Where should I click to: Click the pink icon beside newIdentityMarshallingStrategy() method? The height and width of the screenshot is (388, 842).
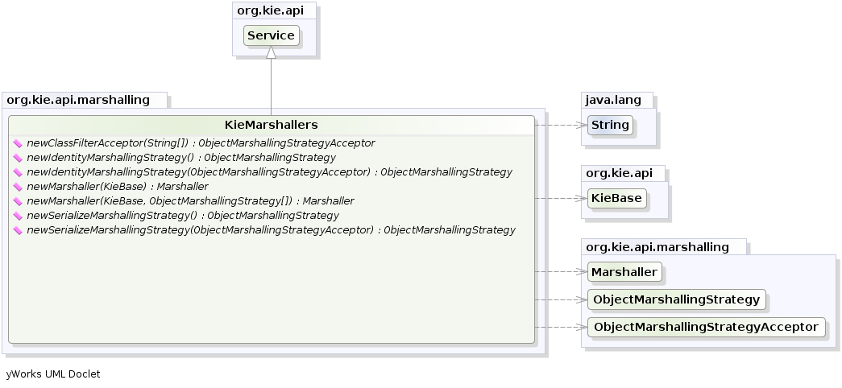(19, 158)
